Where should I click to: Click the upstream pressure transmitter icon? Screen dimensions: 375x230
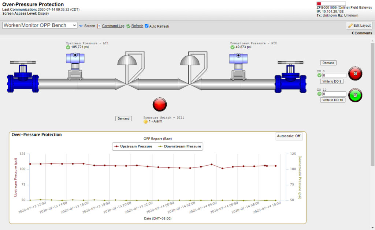coord(75,65)
